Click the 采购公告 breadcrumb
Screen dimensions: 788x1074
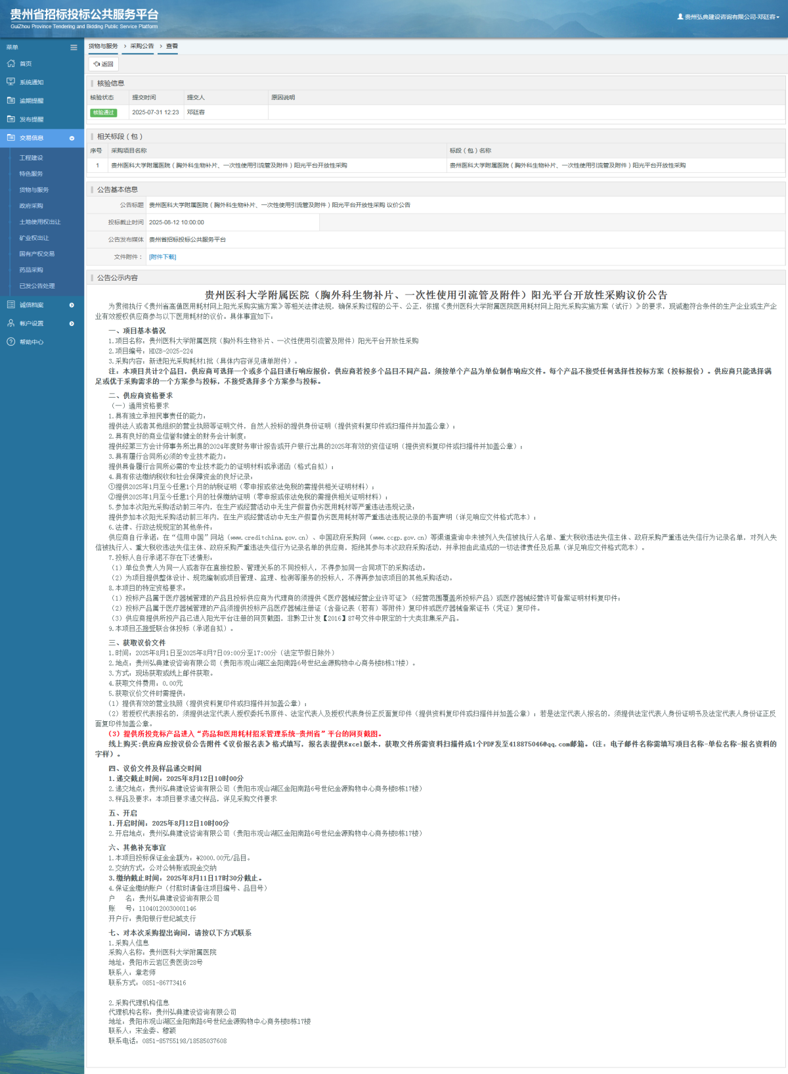pos(142,46)
